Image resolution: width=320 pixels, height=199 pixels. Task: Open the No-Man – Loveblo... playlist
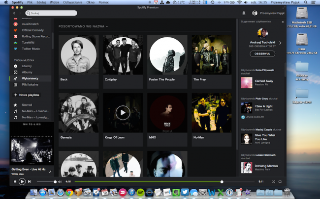coord(35,111)
